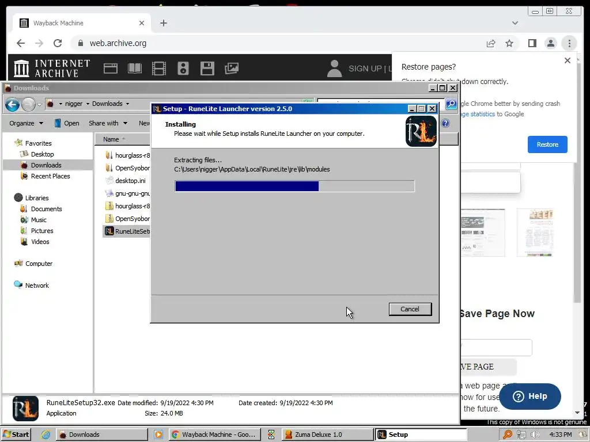The height and width of the screenshot is (442, 590).
Task: Click the lock icon beside web.archive.org
Action: pyautogui.click(x=81, y=43)
